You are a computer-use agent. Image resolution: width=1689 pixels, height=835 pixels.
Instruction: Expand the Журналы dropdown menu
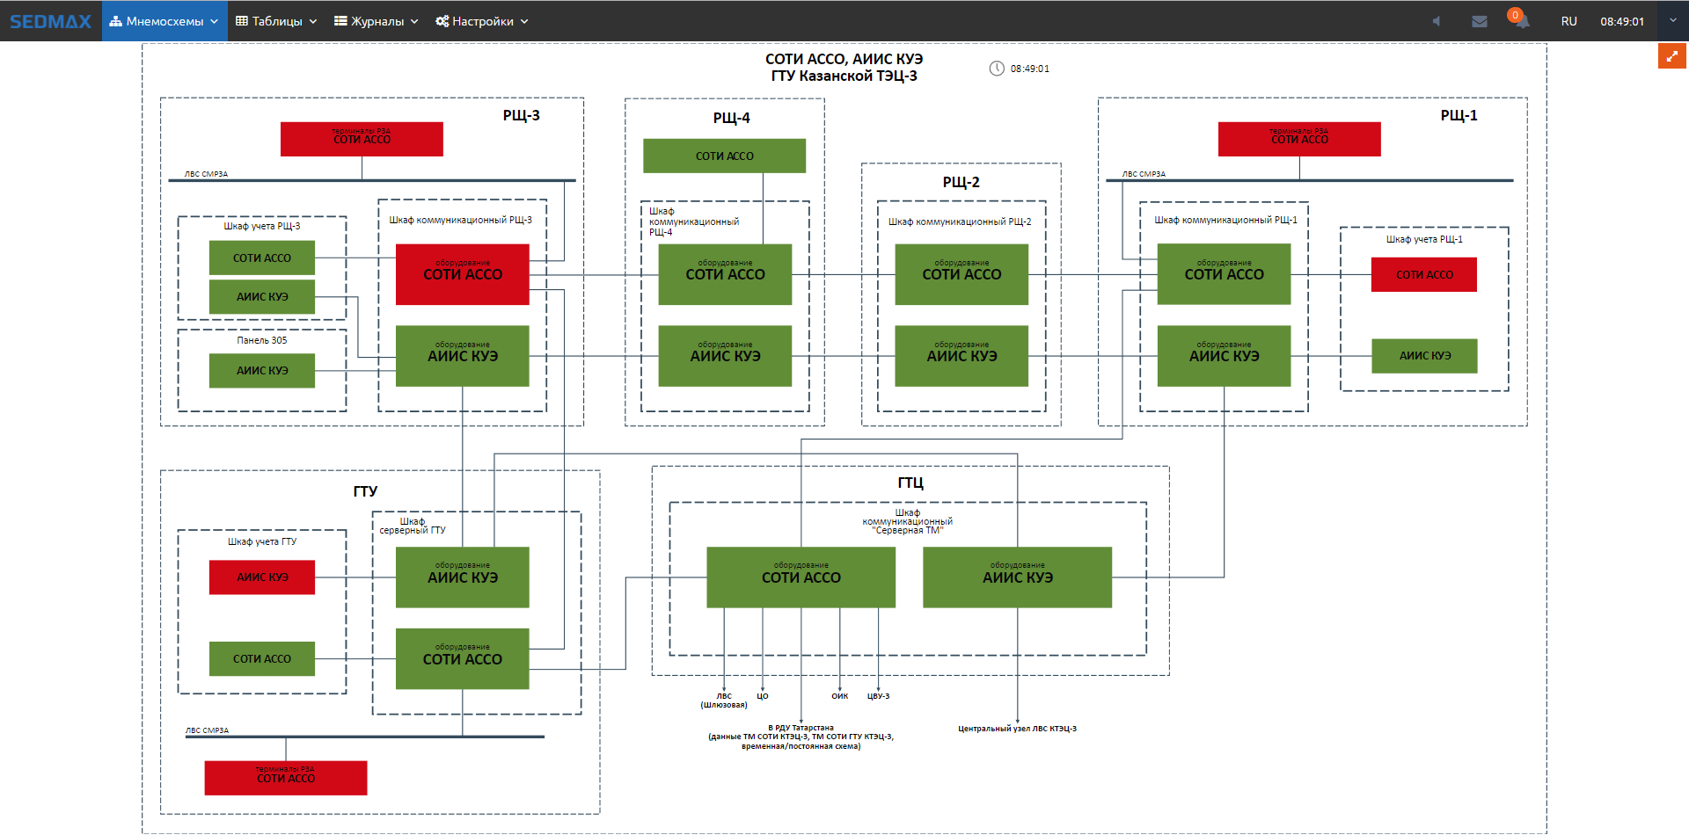point(377,21)
